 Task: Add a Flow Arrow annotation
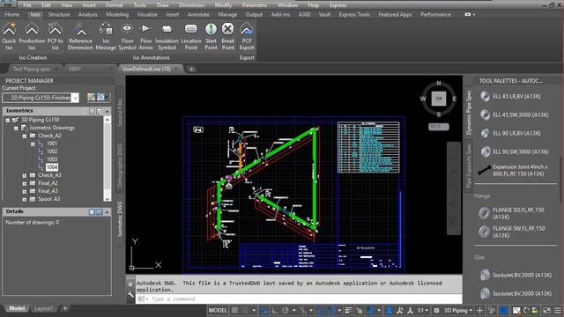pos(145,36)
